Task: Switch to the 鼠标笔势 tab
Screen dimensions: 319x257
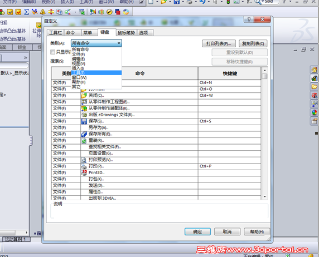Action: coord(127,33)
